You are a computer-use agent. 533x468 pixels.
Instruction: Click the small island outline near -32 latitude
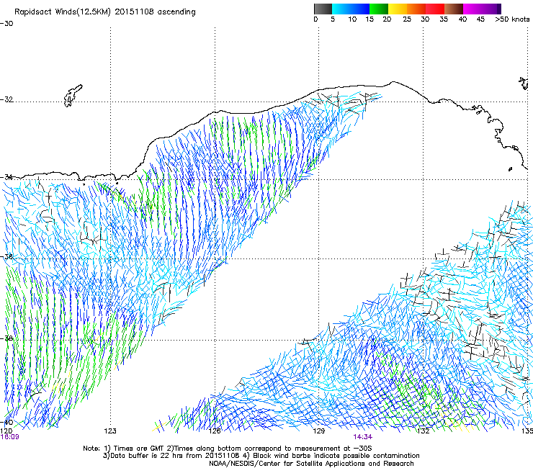click(73, 96)
